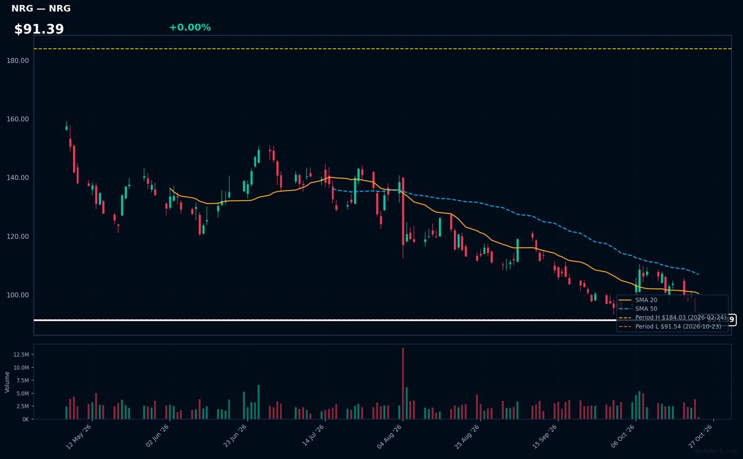Click the tallest volume bar near 04 Aug

402,383
